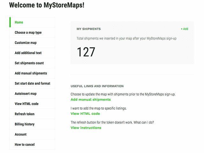Follow the green View HTML code link
This screenshot has height=153, width=204.
(x=85, y=114)
